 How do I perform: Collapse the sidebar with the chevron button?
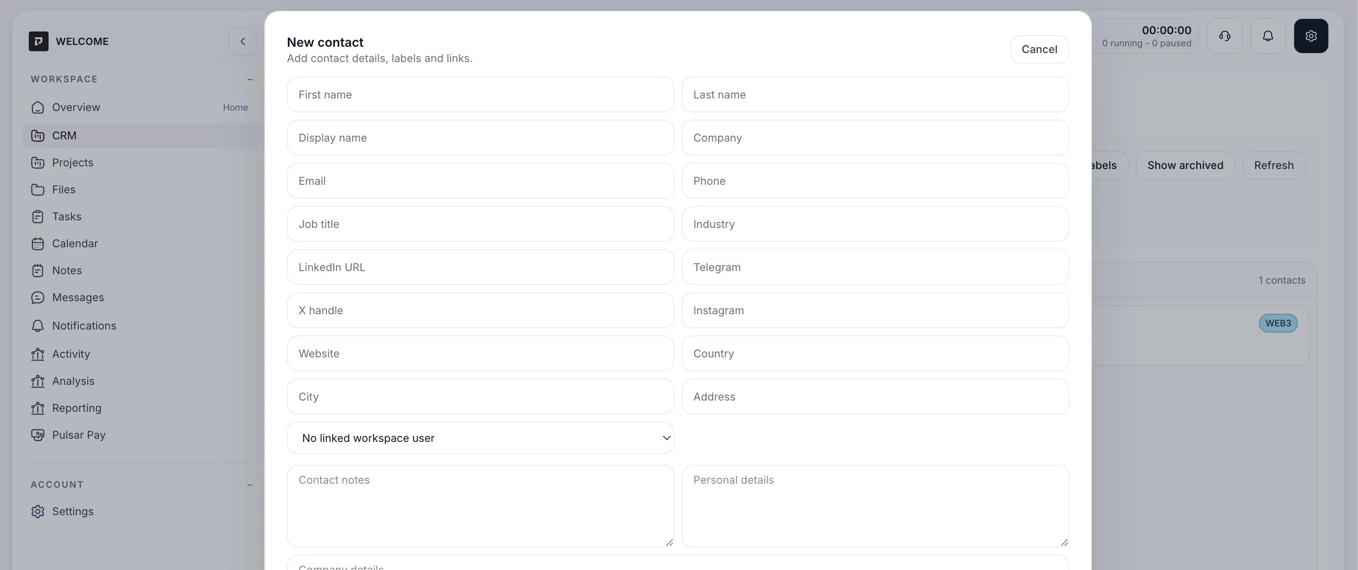(242, 41)
